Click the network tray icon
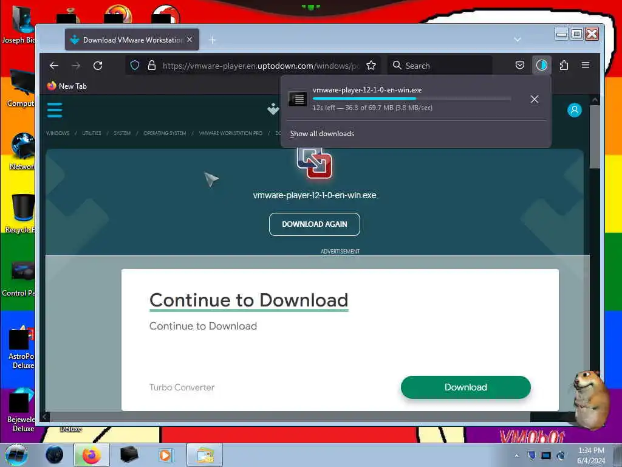 [546, 455]
